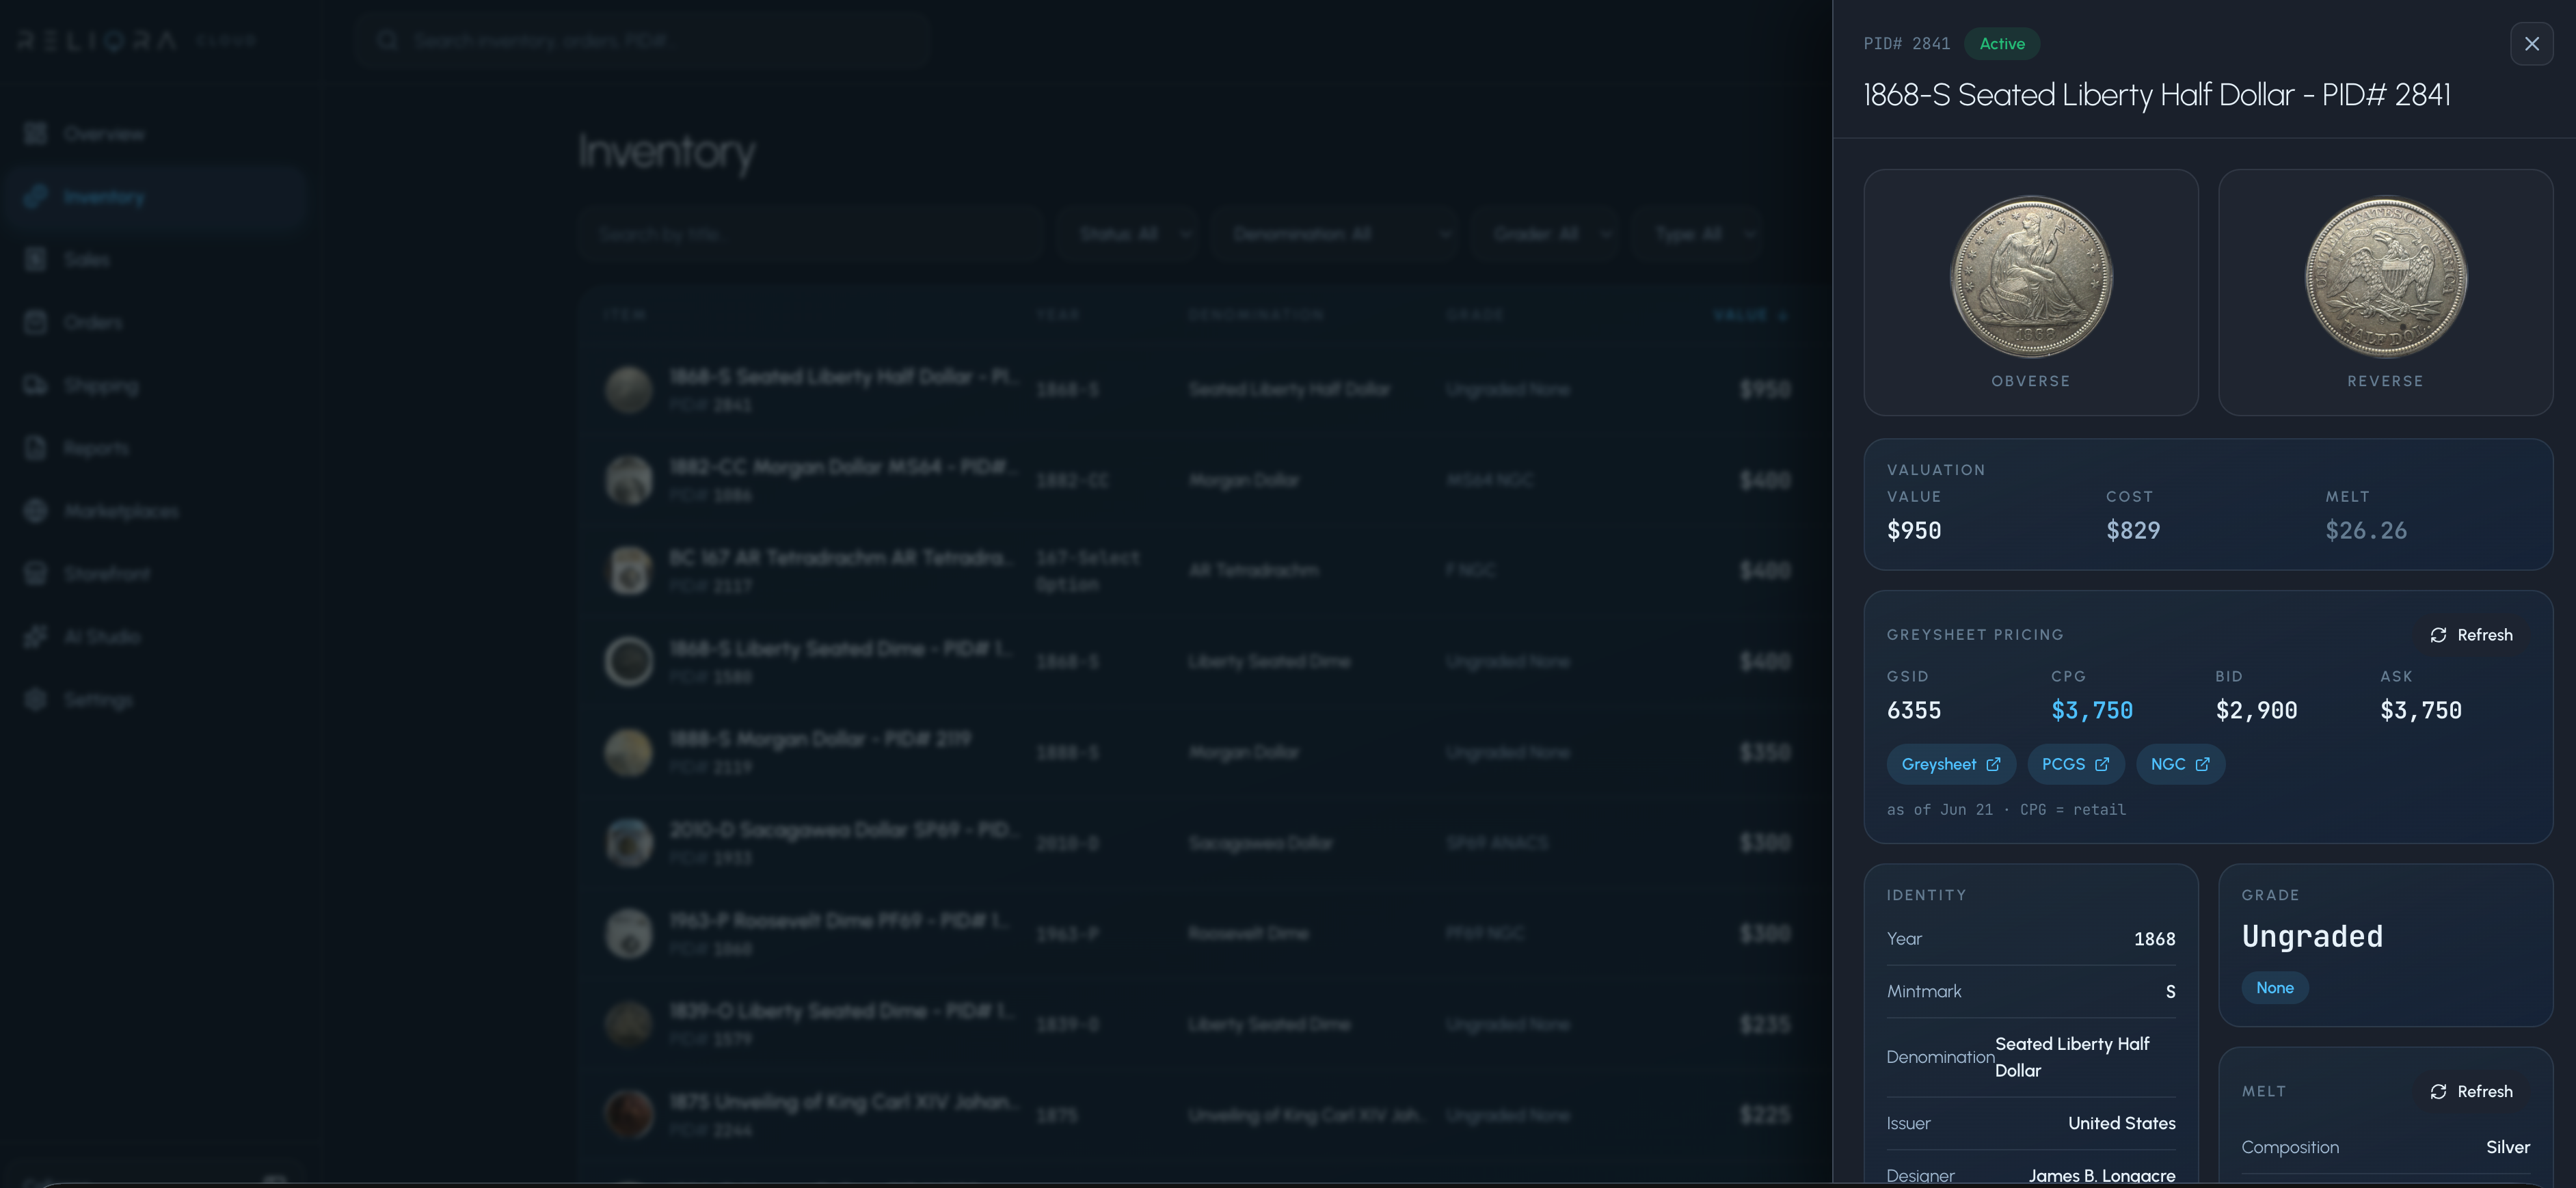Click the Marketplaces globe icon
Screen dimensions: 2576x1188
pyautogui.click(x=36, y=511)
